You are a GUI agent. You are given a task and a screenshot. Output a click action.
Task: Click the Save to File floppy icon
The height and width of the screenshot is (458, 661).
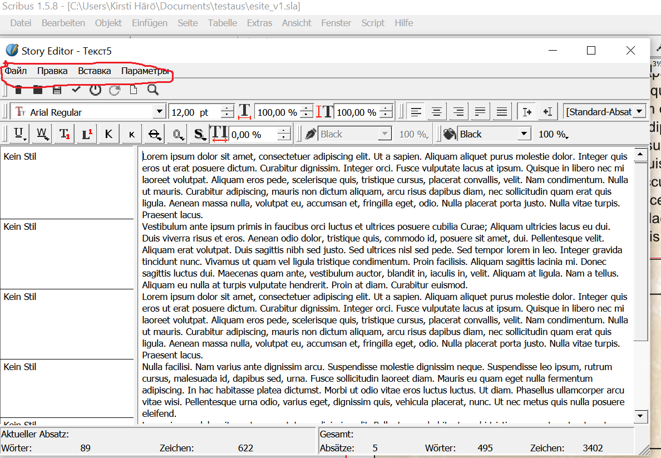[x=57, y=90]
